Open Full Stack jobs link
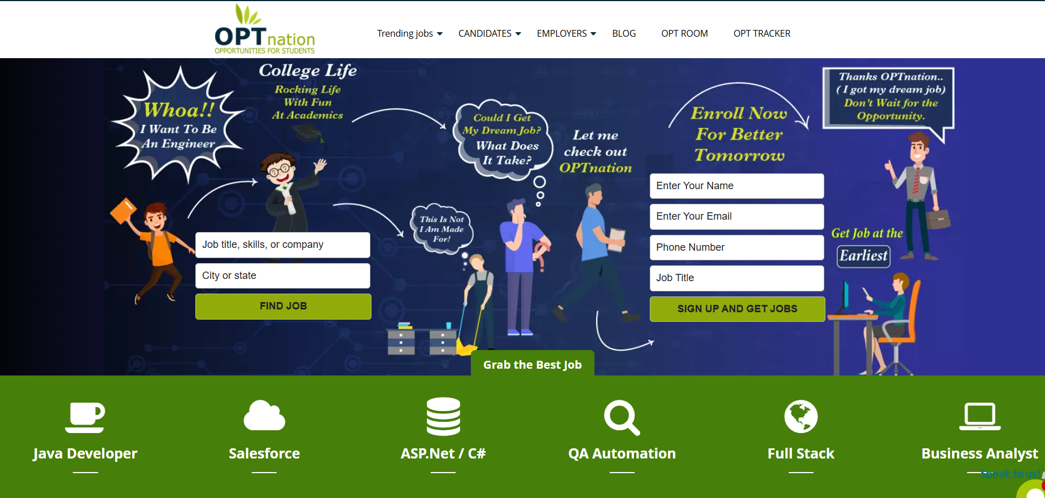 pyautogui.click(x=801, y=453)
